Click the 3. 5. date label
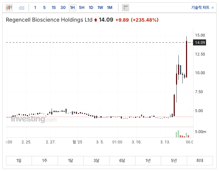This screenshot has width=219, height=171. point(100,142)
